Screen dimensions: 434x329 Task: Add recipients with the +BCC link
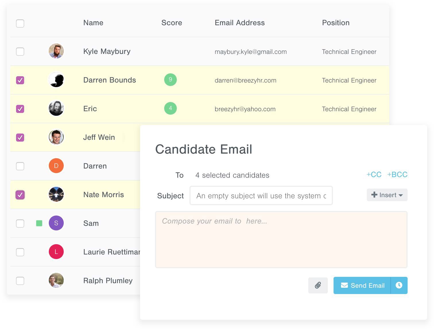(x=397, y=175)
